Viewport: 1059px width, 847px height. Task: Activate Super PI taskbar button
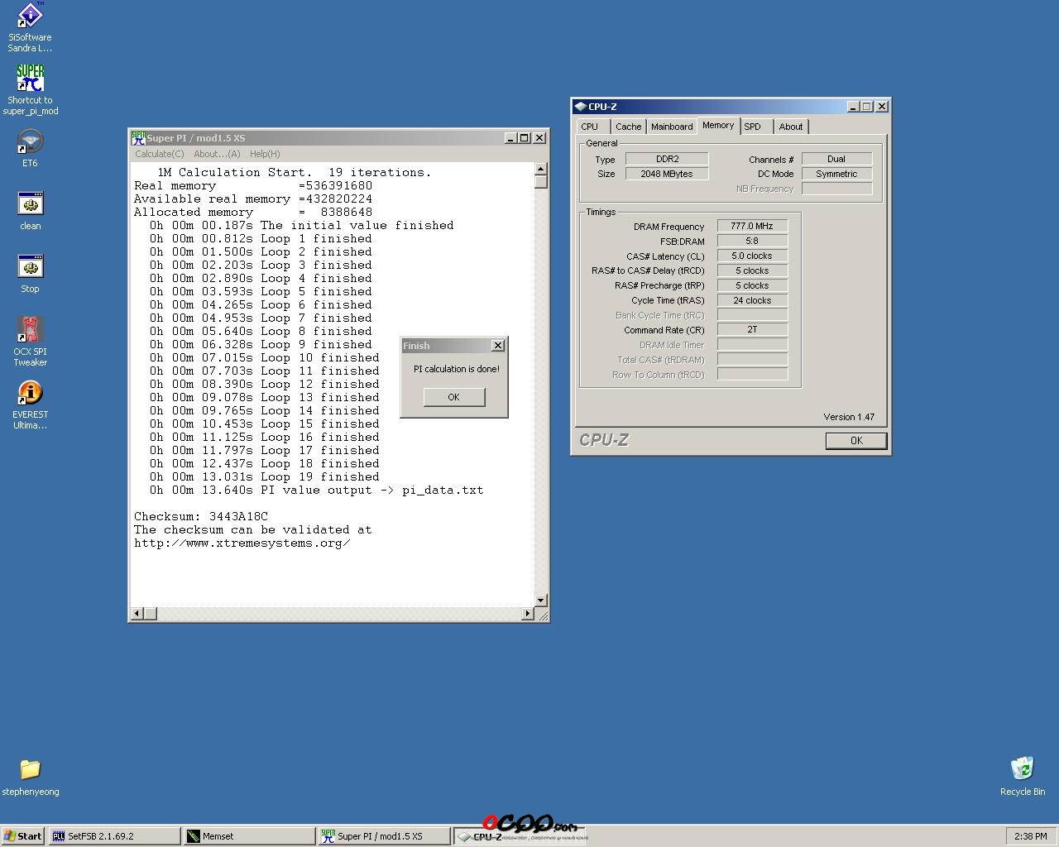click(x=384, y=836)
